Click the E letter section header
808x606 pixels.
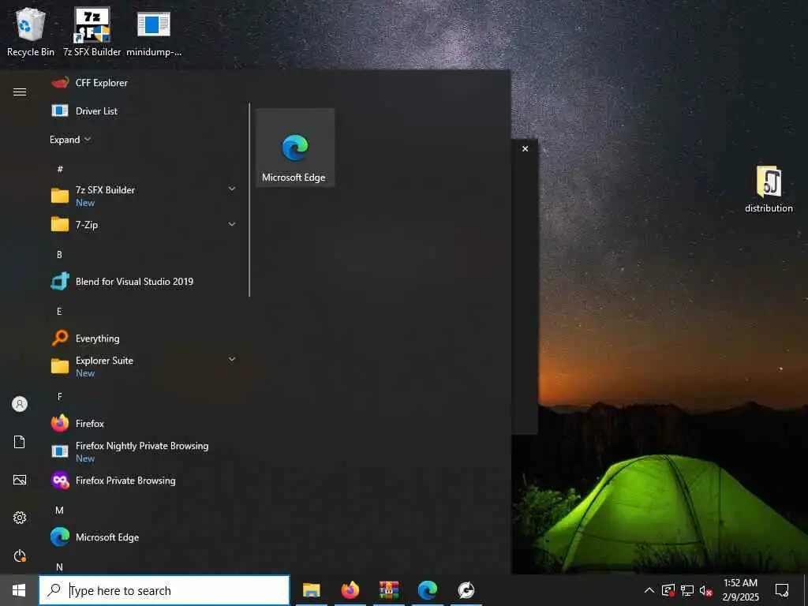[59, 311]
